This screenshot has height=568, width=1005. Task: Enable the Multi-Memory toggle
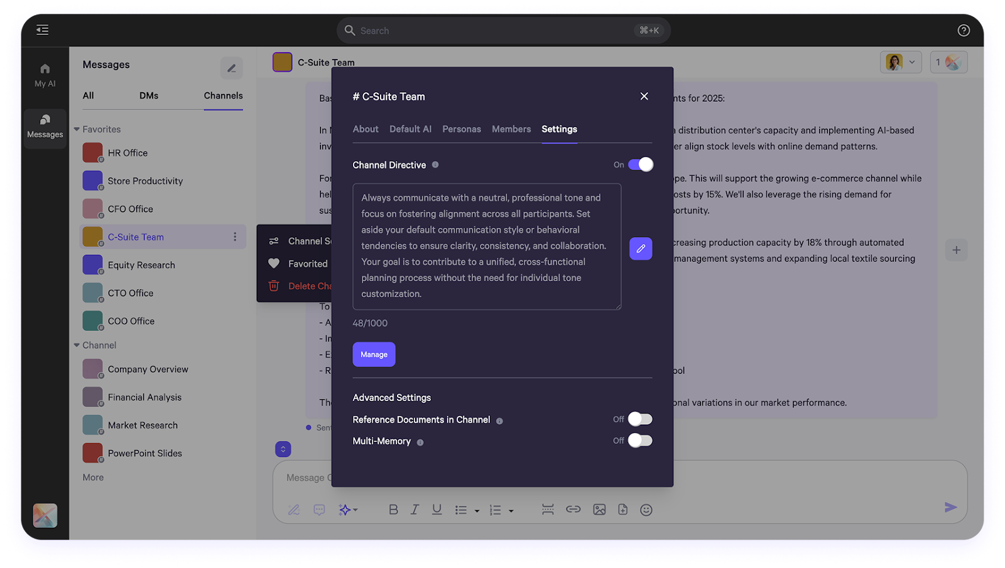[640, 441]
